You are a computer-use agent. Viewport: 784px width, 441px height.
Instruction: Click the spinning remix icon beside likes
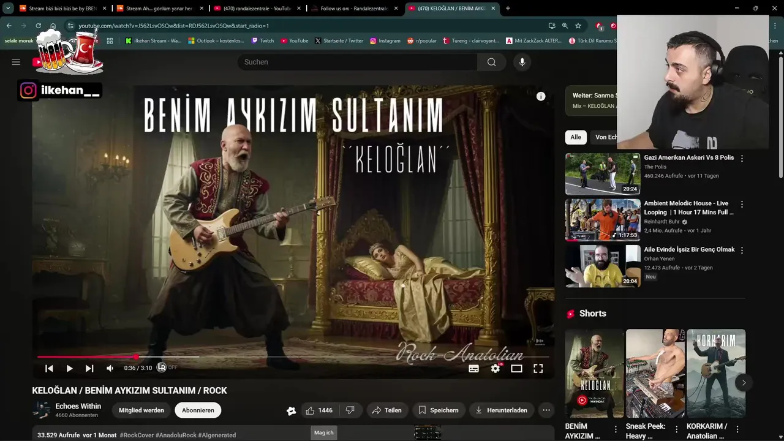coord(291,410)
